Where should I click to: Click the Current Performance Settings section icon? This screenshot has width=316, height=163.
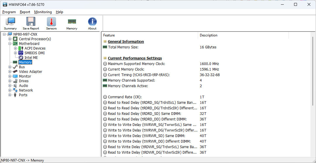(x=105, y=58)
